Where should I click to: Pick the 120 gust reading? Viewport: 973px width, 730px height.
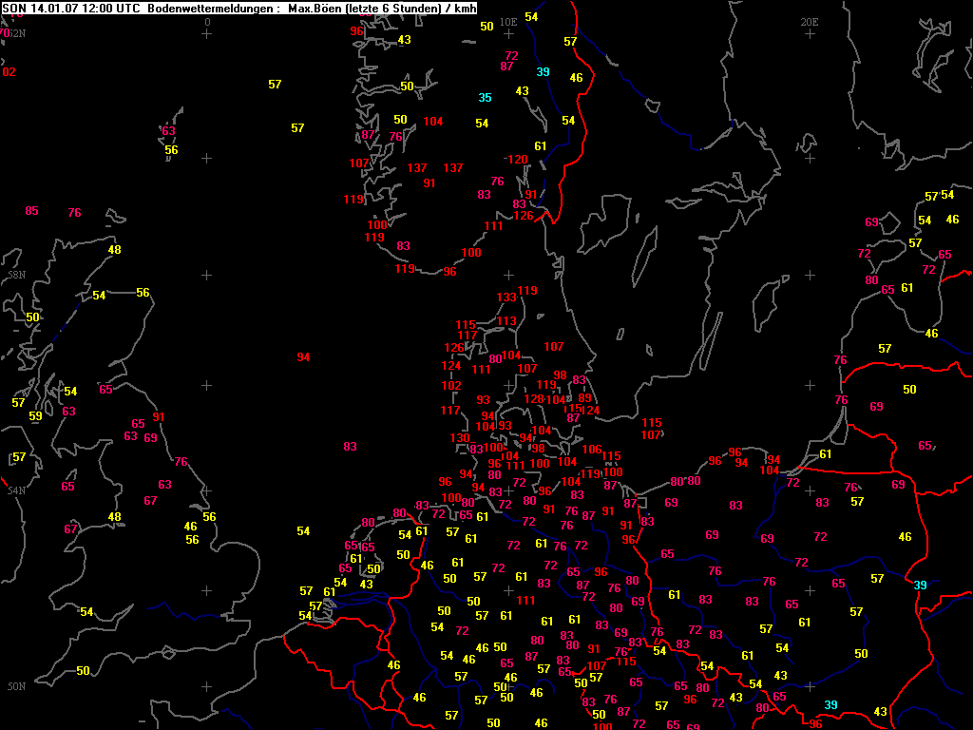pyautogui.click(x=516, y=160)
